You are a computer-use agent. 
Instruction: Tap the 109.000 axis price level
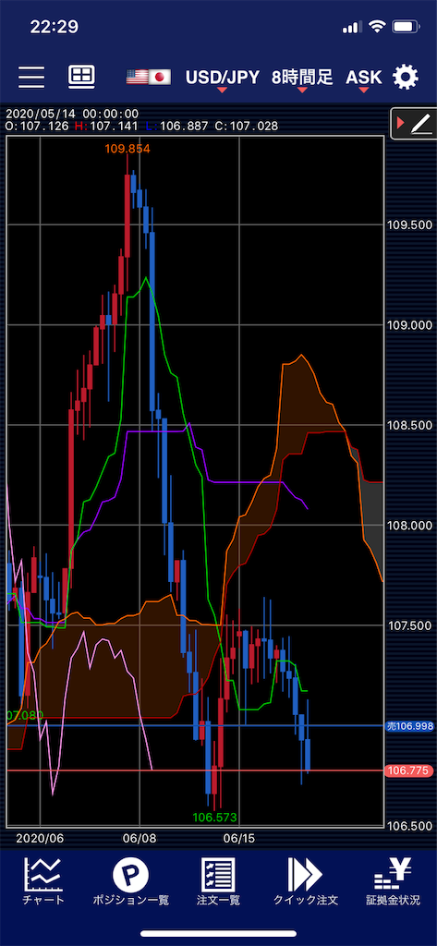(x=408, y=325)
